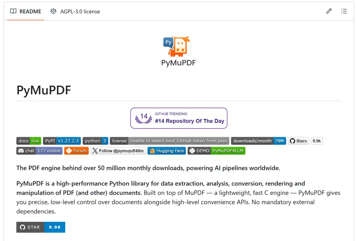Click the PyMuPDF text under the logo

(178, 63)
